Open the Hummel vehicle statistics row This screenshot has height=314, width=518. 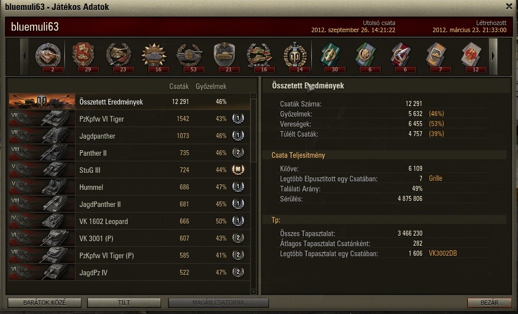click(x=129, y=187)
